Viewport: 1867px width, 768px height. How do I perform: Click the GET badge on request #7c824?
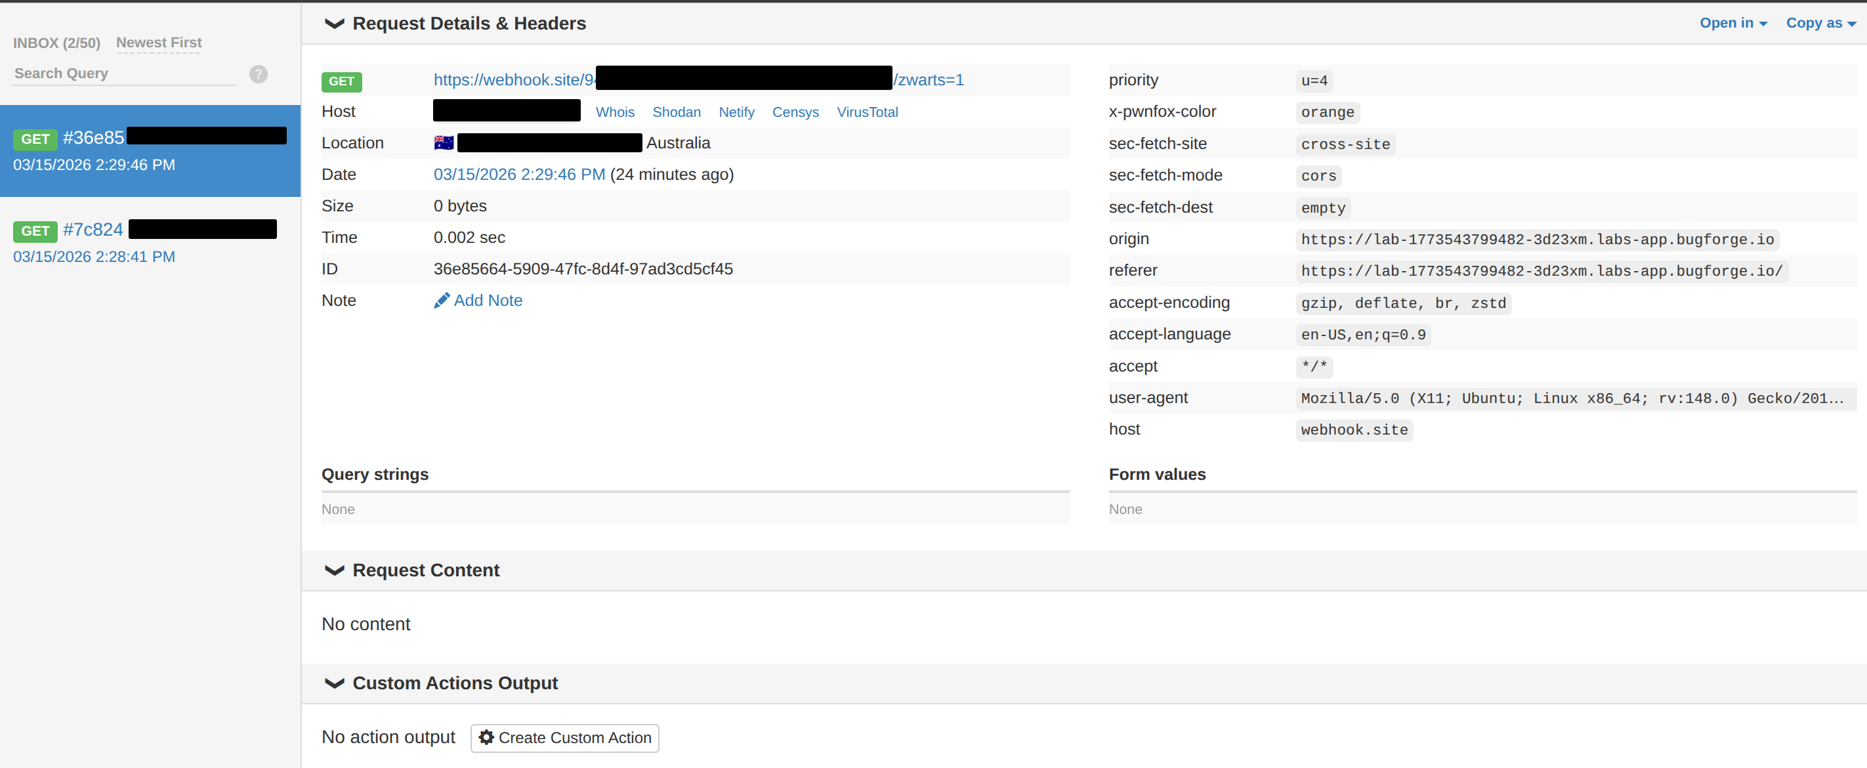(x=35, y=230)
